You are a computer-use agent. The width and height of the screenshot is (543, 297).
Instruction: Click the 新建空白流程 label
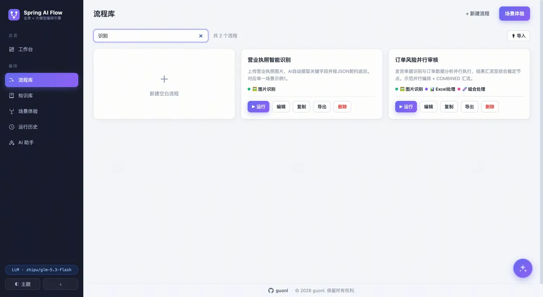point(164,93)
